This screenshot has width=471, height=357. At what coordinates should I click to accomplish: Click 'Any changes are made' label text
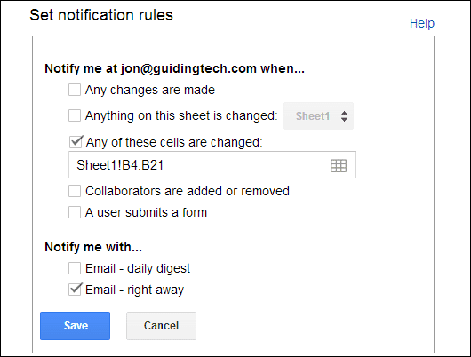click(x=150, y=90)
